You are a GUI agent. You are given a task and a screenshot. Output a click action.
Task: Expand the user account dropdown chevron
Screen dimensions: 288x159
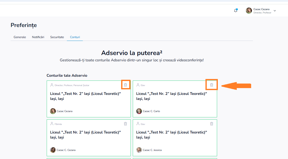pyautogui.click(x=275, y=11)
